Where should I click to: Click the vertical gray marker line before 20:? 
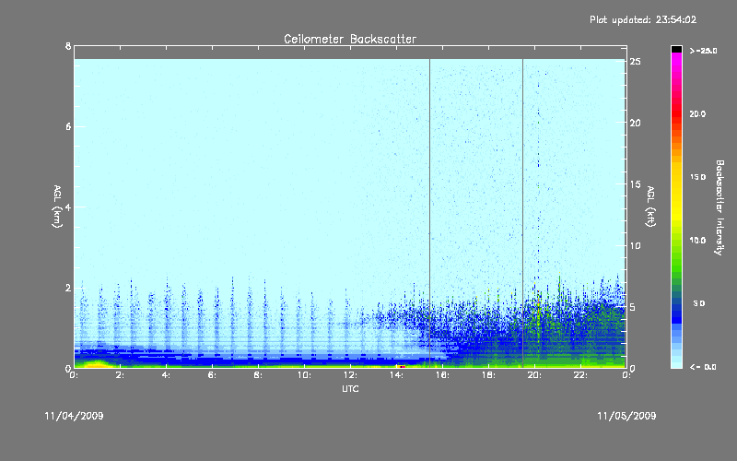(x=522, y=213)
